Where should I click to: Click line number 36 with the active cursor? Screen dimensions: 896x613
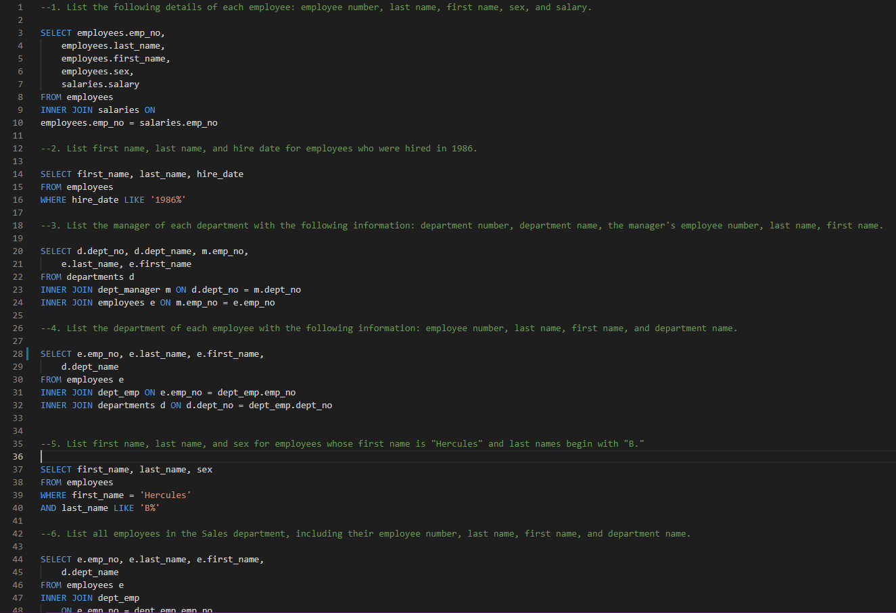18,456
